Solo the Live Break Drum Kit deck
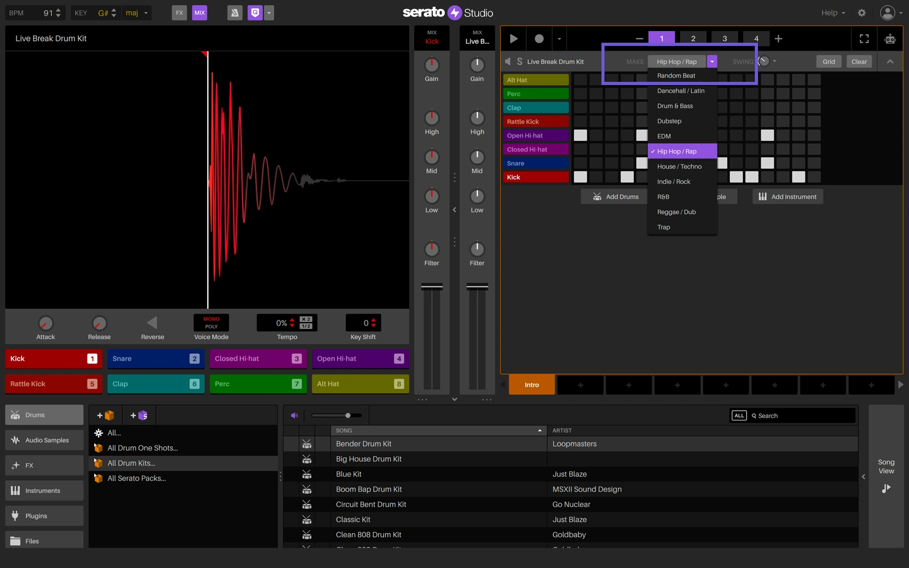The height and width of the screenshot is (568, 909). [x=519, y=61]
